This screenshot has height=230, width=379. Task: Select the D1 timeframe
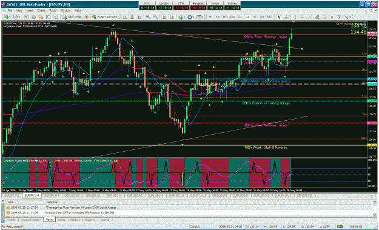[x=255, y=17]
